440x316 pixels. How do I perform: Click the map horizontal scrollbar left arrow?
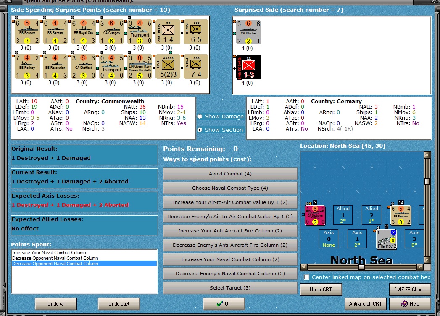(x=303, y=267)
